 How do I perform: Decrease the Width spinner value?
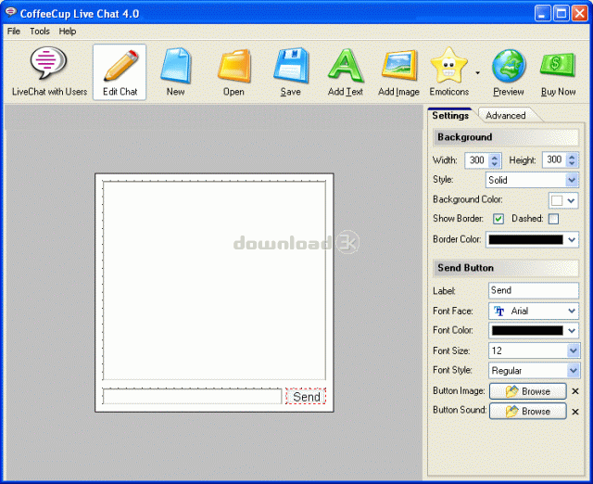[495, 164]
